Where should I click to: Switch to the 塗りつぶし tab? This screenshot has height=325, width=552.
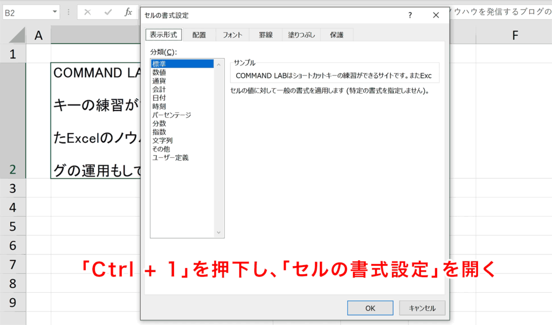coord(300,34)
